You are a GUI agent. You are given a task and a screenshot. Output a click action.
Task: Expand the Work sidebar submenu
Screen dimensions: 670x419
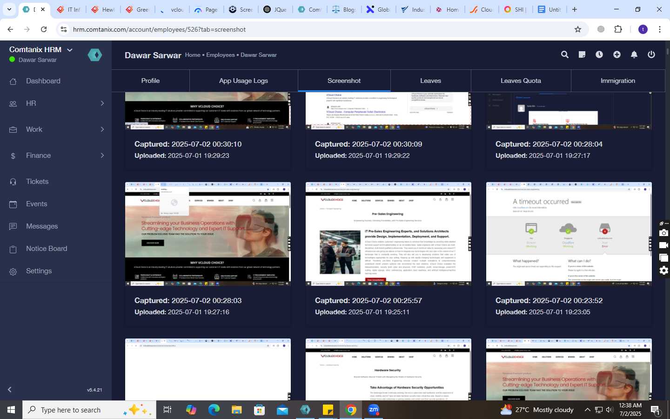(x=102, y=129)
